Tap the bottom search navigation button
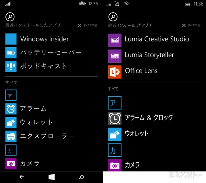The height and width of the screenshot is (183, 206). (81, 177)
